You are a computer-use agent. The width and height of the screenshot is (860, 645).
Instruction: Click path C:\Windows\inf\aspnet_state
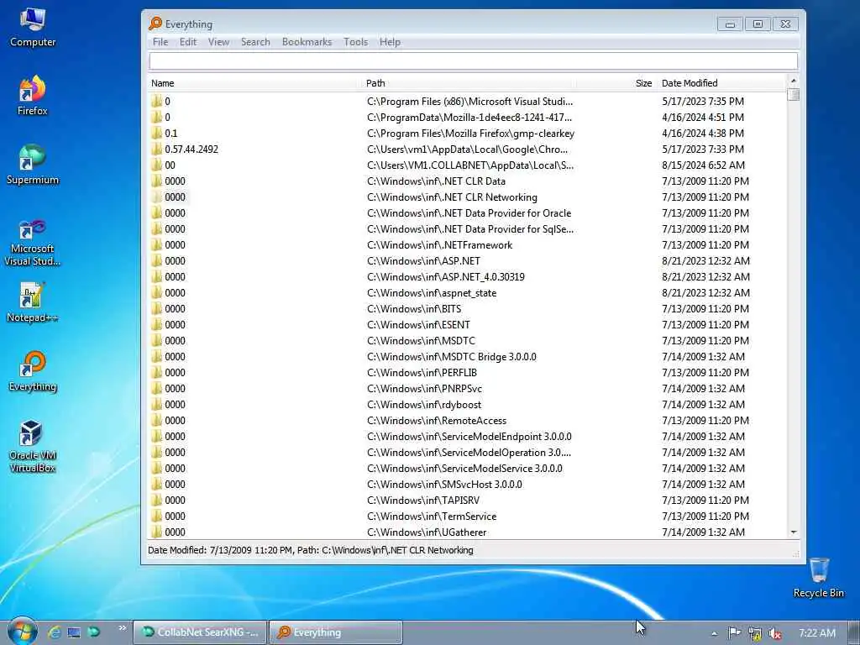[432, 293]
